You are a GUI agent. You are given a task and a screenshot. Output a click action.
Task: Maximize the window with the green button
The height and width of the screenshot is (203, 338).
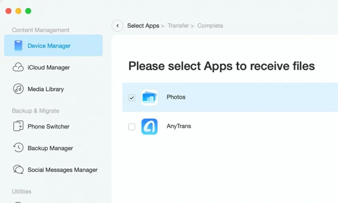[28, 11]
